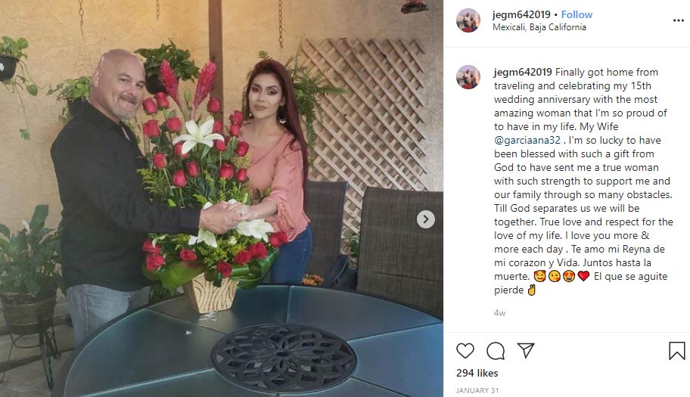Open the caption's jegm642019 username link
This screenshot has width=690, height=397.
pos(523,72)
